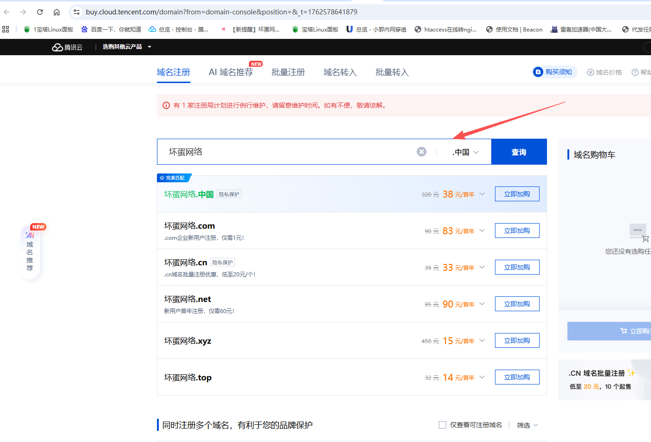
Task: Open the 域名价格 pricing icon link
Action: (591, 72)
